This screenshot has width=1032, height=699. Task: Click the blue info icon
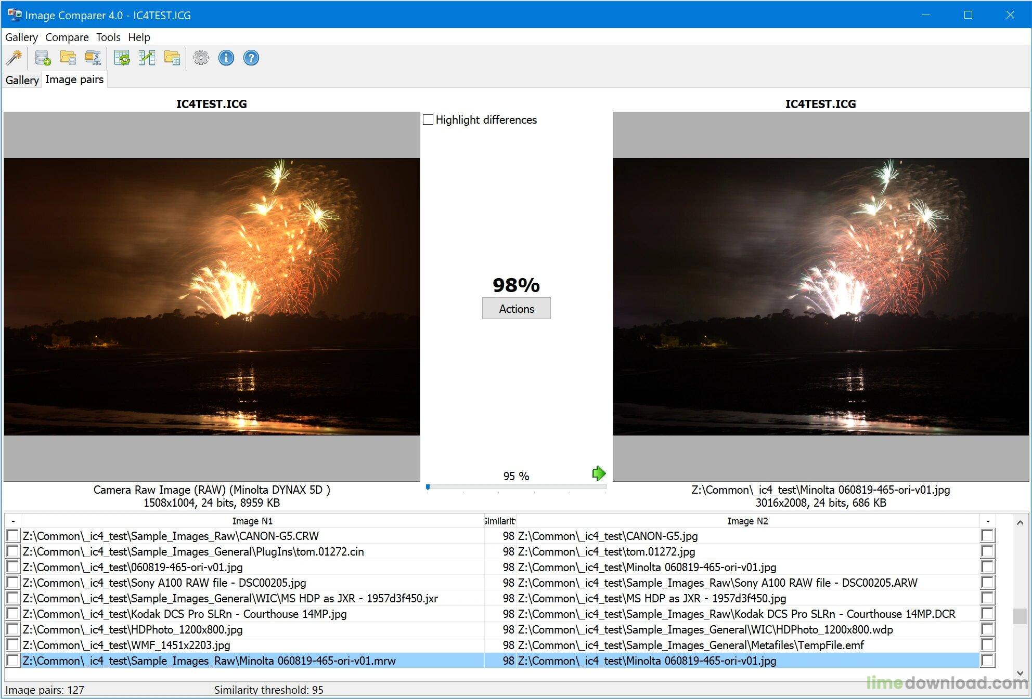click(x=226, y=58)
